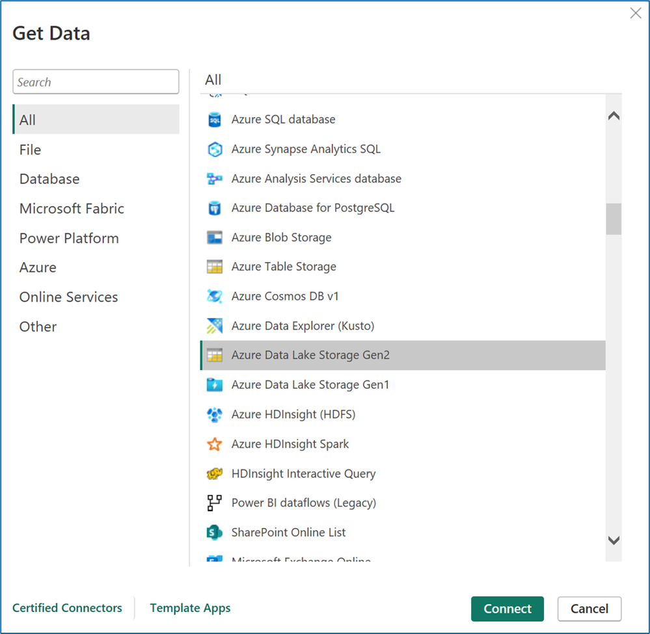Click into the Search field

pyautogui.click(x=96, y=82)
